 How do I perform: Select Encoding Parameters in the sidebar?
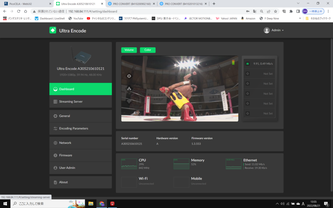[81, 128]
